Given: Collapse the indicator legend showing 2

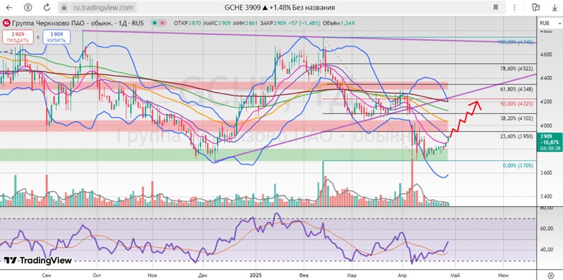Looking at the screenshot, I should [7, 52].
